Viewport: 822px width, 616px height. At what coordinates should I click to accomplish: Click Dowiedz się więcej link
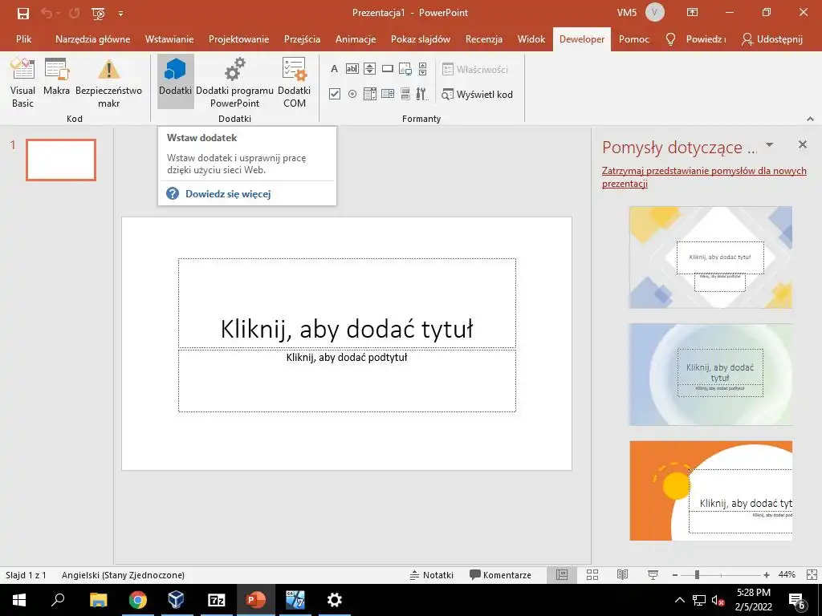tap(227, 194)
